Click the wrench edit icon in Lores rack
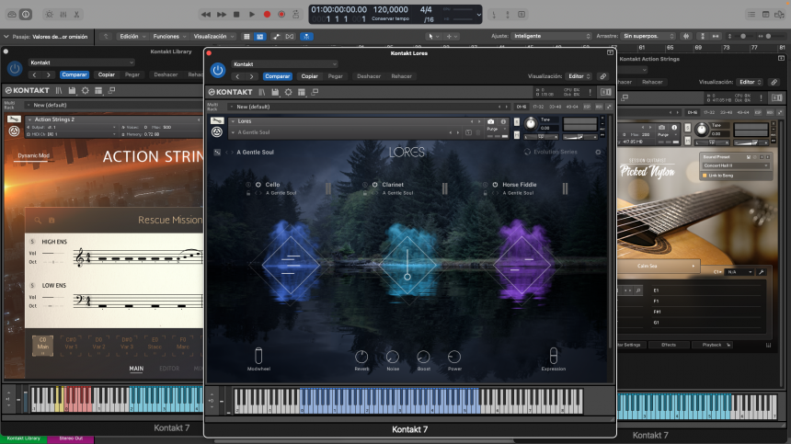 pyautogui.click(x=217, y=121)
